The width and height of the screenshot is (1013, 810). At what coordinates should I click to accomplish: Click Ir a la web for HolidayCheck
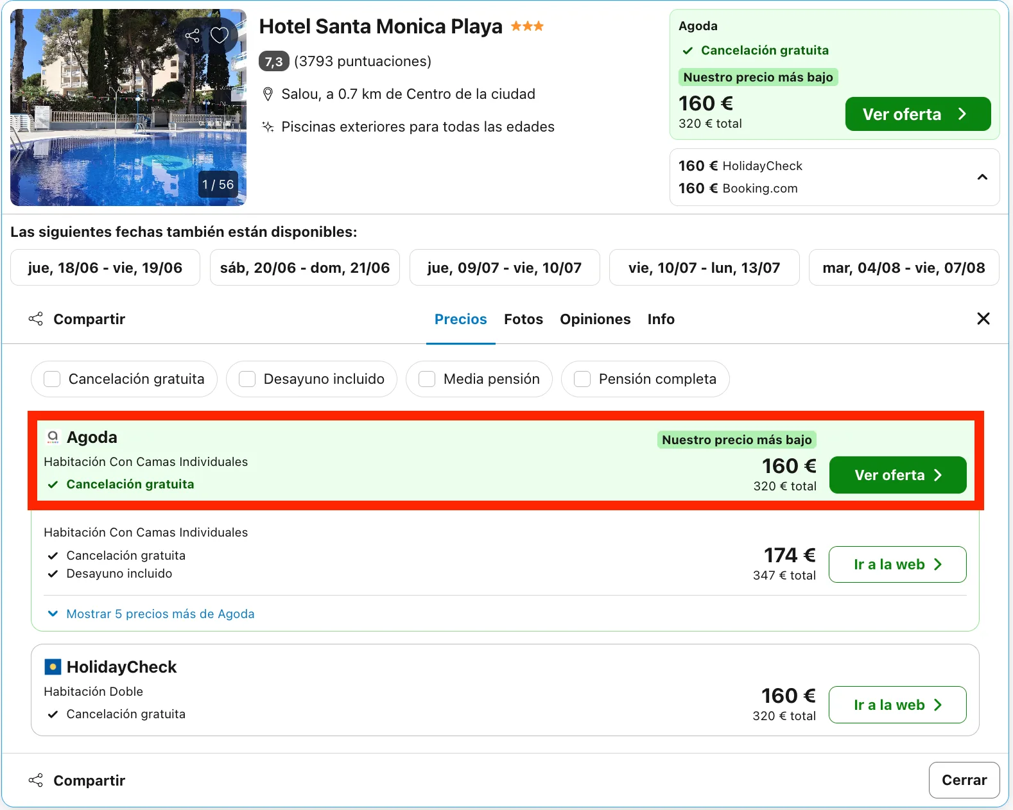tap(897, 705)
